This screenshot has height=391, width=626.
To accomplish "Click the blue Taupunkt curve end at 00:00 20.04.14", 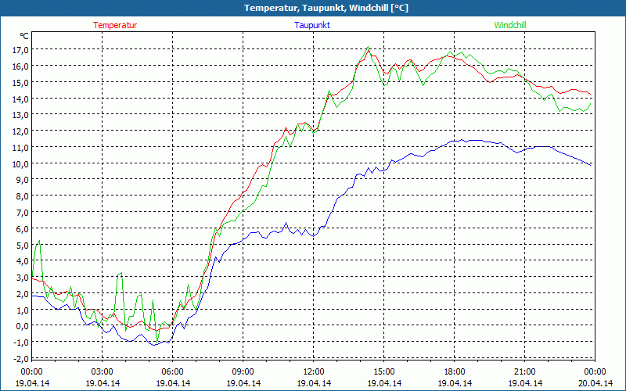I will tap(591, 165).
